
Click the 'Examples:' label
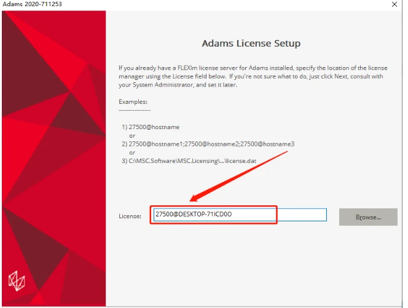[x=133, y=102]
